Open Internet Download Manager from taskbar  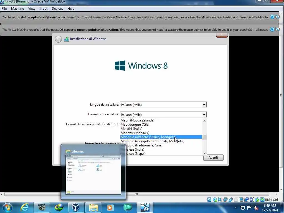[x=59, y=207]
